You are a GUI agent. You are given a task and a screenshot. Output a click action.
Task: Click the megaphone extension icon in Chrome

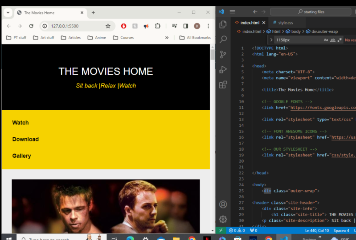pyautogui.click(x=146, y=26)
